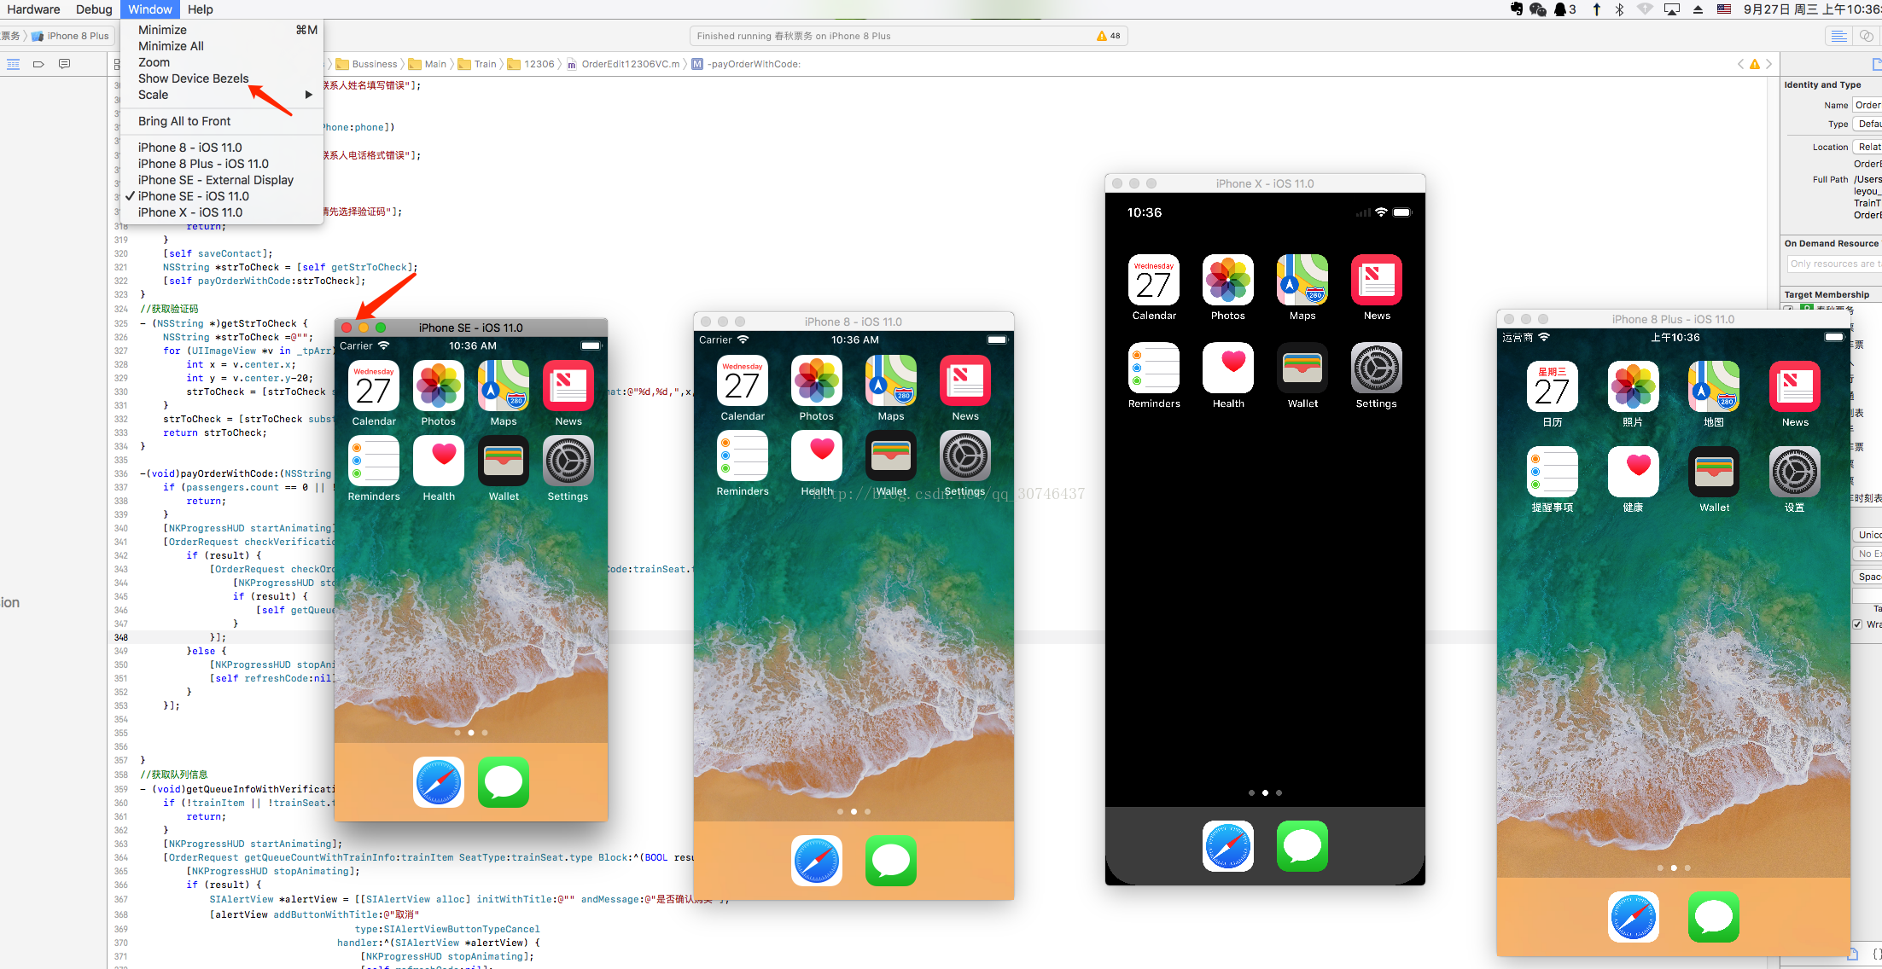Toggle the Wrap lines checkbox in inspector
Screen dimensions: 1882x969
(1857, 624)
